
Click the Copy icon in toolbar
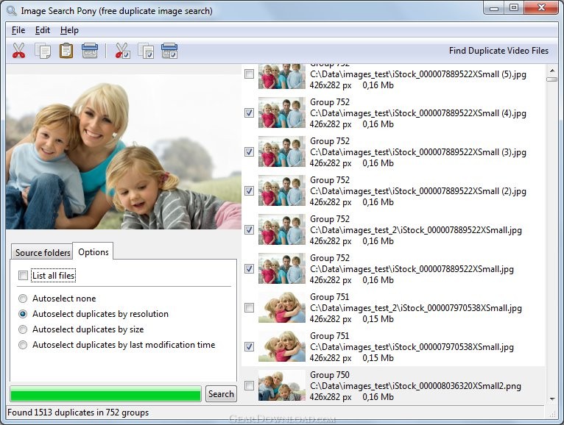pyautogui.click(x=43, y=51)
